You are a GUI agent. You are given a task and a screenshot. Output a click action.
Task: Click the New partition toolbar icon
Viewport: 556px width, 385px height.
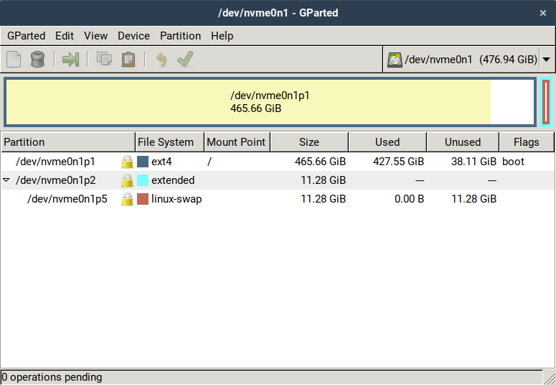pyautogui.click(x=14, y=60)
